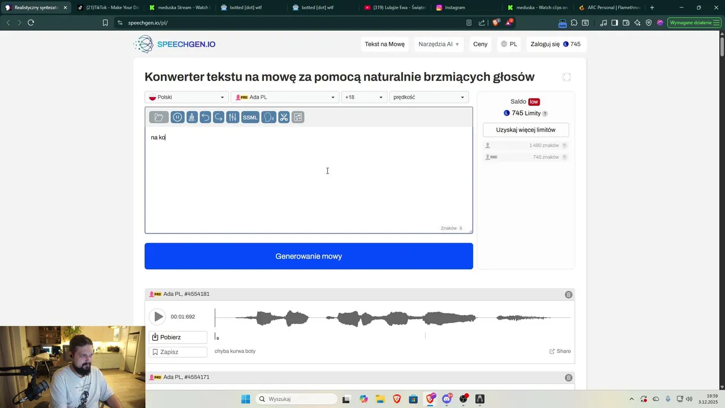Open the Leo AI sparkle icon
725x408 pixels.
coord(637,23)
